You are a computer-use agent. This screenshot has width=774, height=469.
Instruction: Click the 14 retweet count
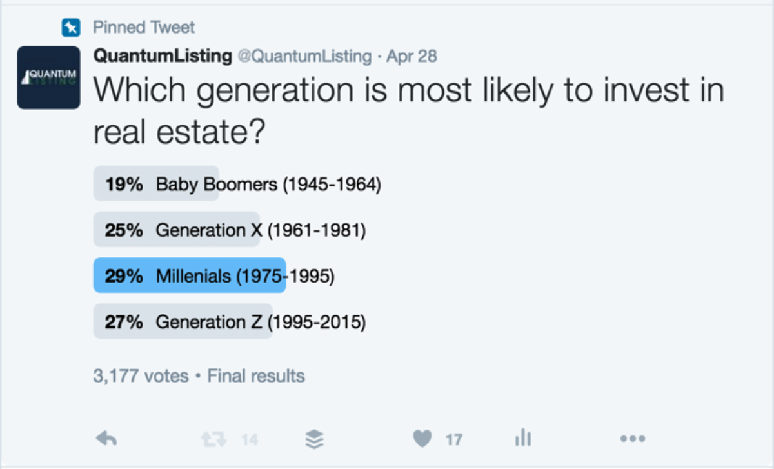coord(250,440)
